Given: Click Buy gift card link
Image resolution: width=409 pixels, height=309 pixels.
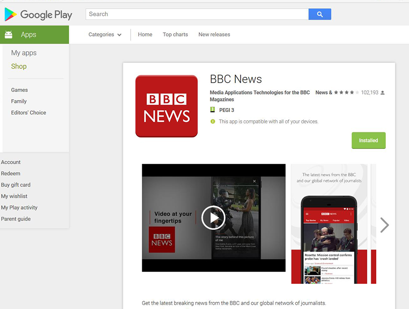Looking at the screenshot, I should point(15,185).
